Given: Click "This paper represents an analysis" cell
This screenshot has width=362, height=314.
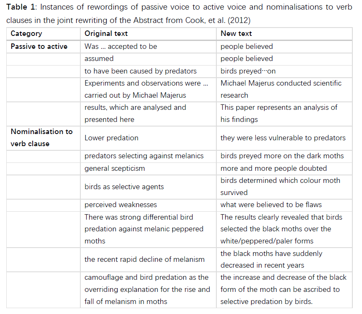Looking at the screenshot, I should pyautogui.click(x=279, y=113).
